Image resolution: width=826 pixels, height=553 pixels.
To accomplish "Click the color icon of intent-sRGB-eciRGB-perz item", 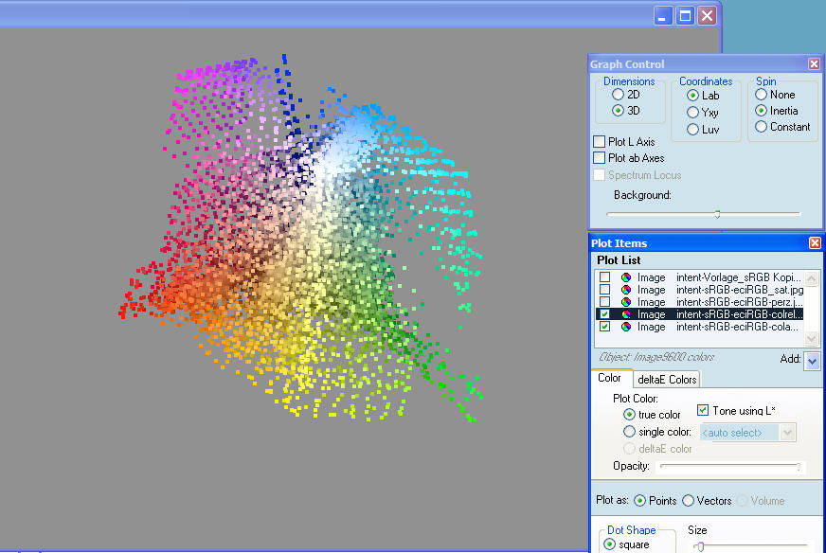I will pos(626,302).
